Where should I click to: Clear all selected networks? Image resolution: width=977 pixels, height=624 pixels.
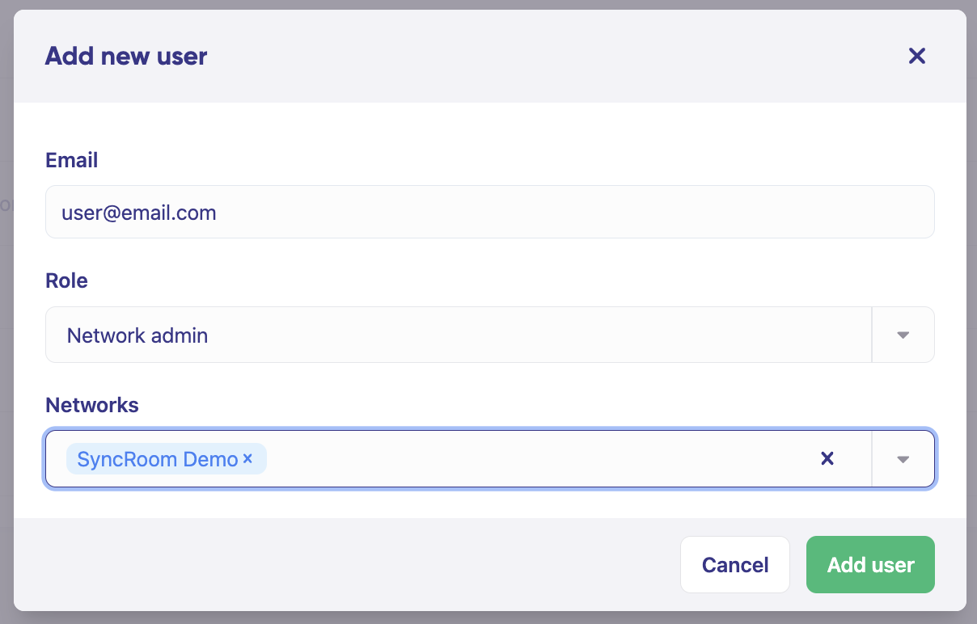click(x=827, y=459)
